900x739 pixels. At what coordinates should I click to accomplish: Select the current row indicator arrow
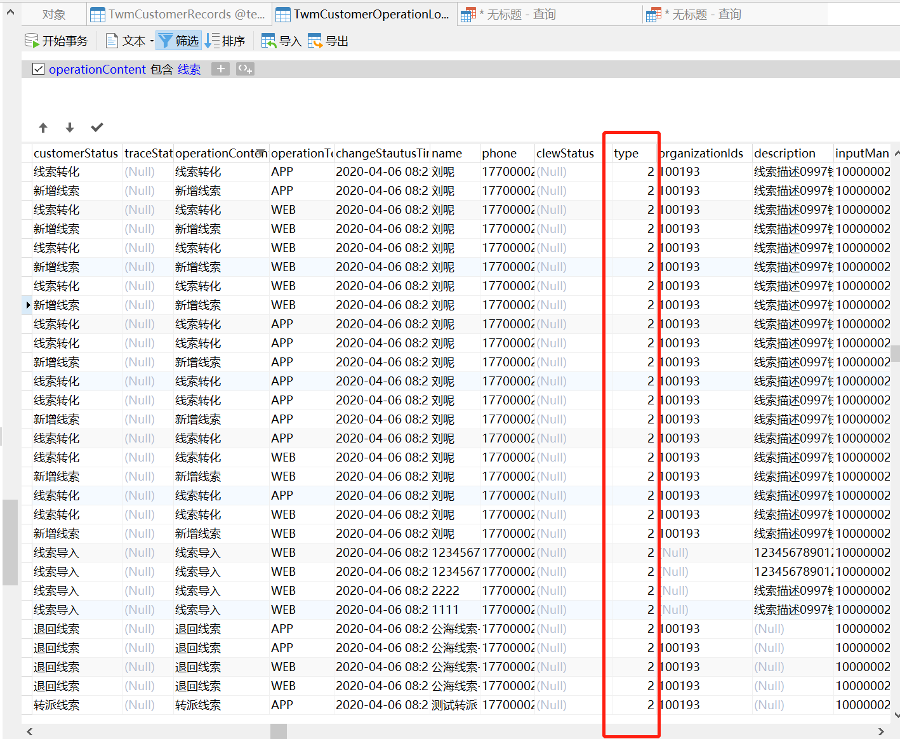[x=27, y=305]
